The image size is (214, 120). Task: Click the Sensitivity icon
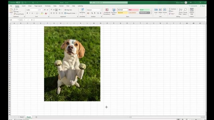[82, 10]
